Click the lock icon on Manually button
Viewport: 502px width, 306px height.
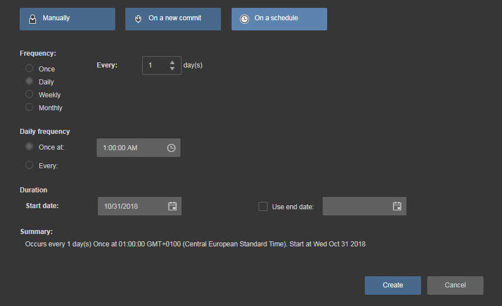(33, 19)
